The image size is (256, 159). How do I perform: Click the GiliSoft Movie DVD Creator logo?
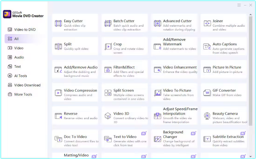7,14
